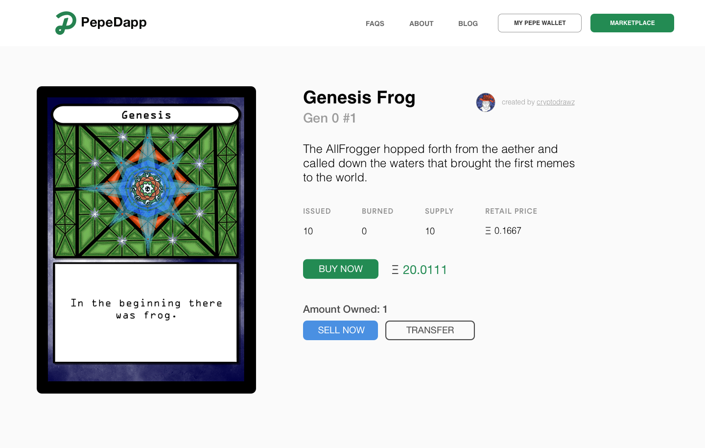Click the green 20.0111 price value
705x448 pixels.
(x=425, y=270)
